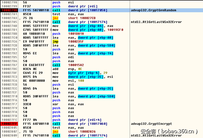Click the add esp, 0C instruction

(67, 69)
